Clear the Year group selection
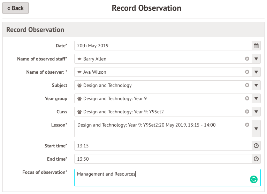 pyautogui.click(x=247, y=98)
